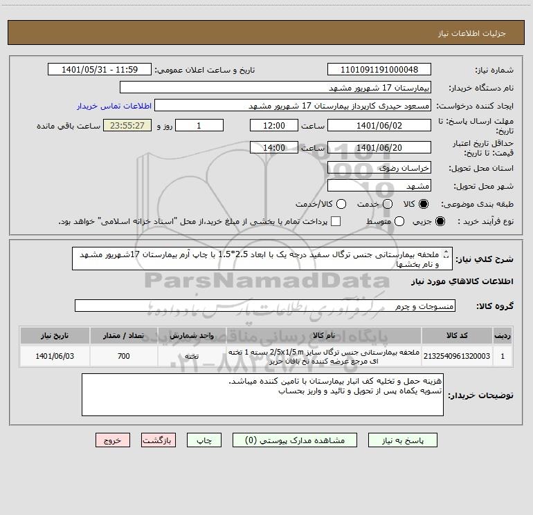Click the بازگشت back button

(159, 440)
